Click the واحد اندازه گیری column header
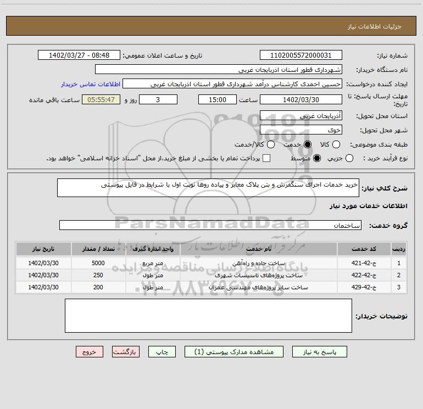 tap(153, 249)
